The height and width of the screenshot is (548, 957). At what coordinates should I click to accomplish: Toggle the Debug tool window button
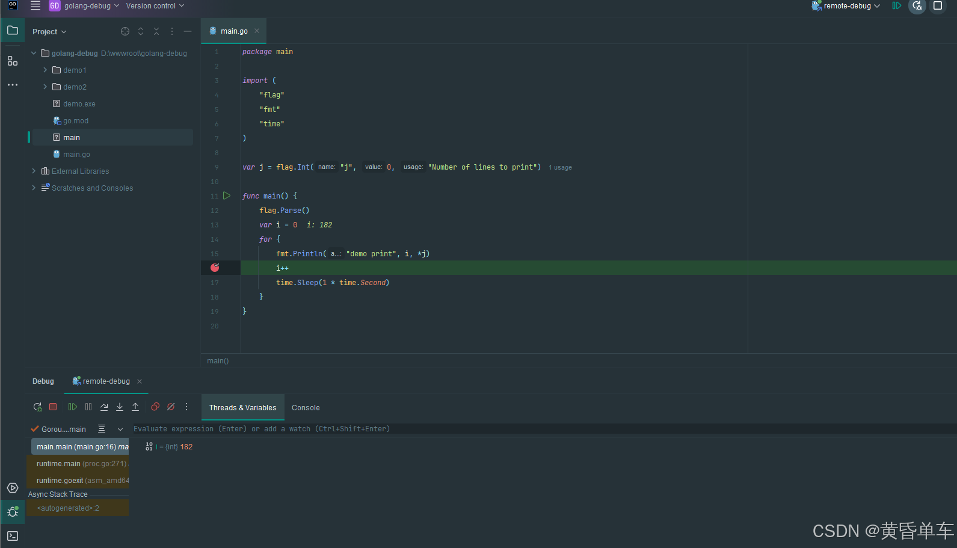pos(12,512)
